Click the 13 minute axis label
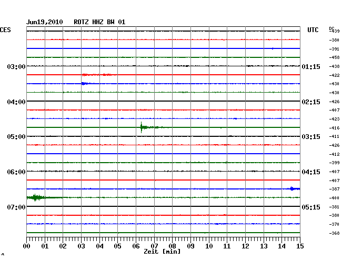The height and width of the screenshot is (260, 342). [264, 246]
